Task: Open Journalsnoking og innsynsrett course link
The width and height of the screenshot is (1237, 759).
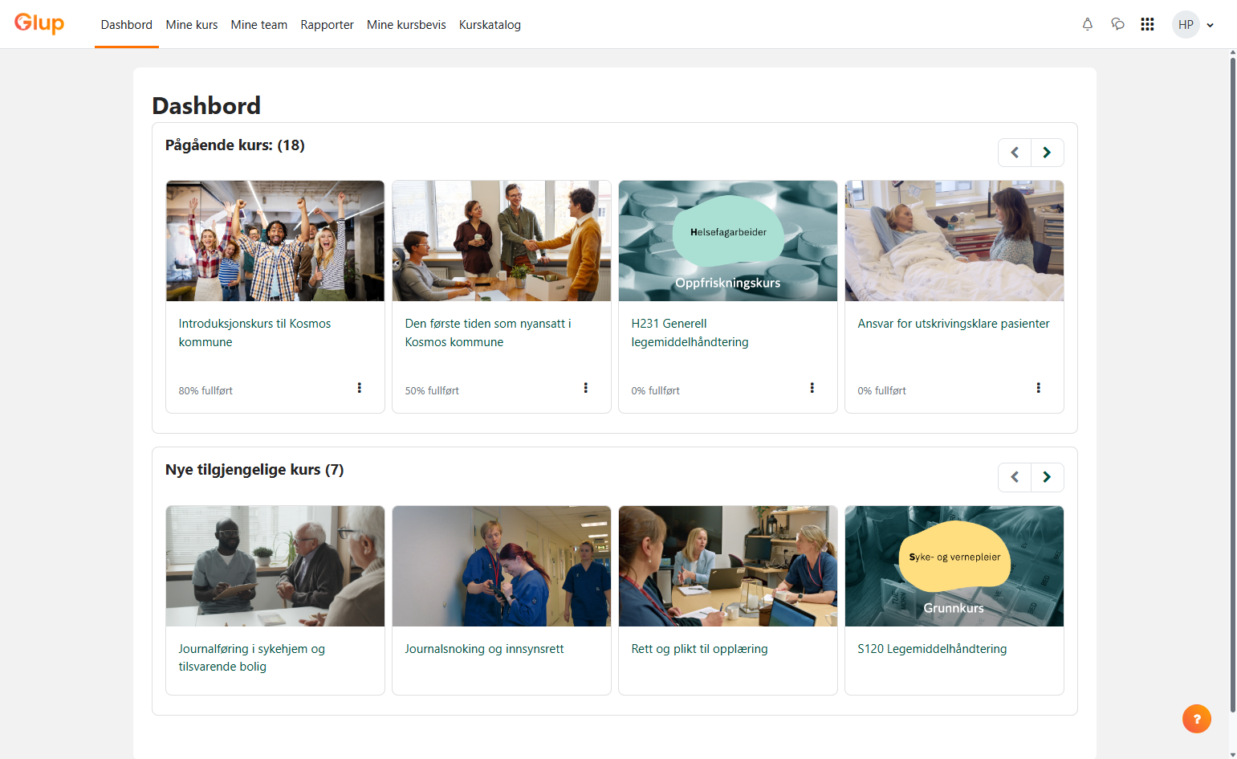Action: pyautogui.click(x=484, y=649)
